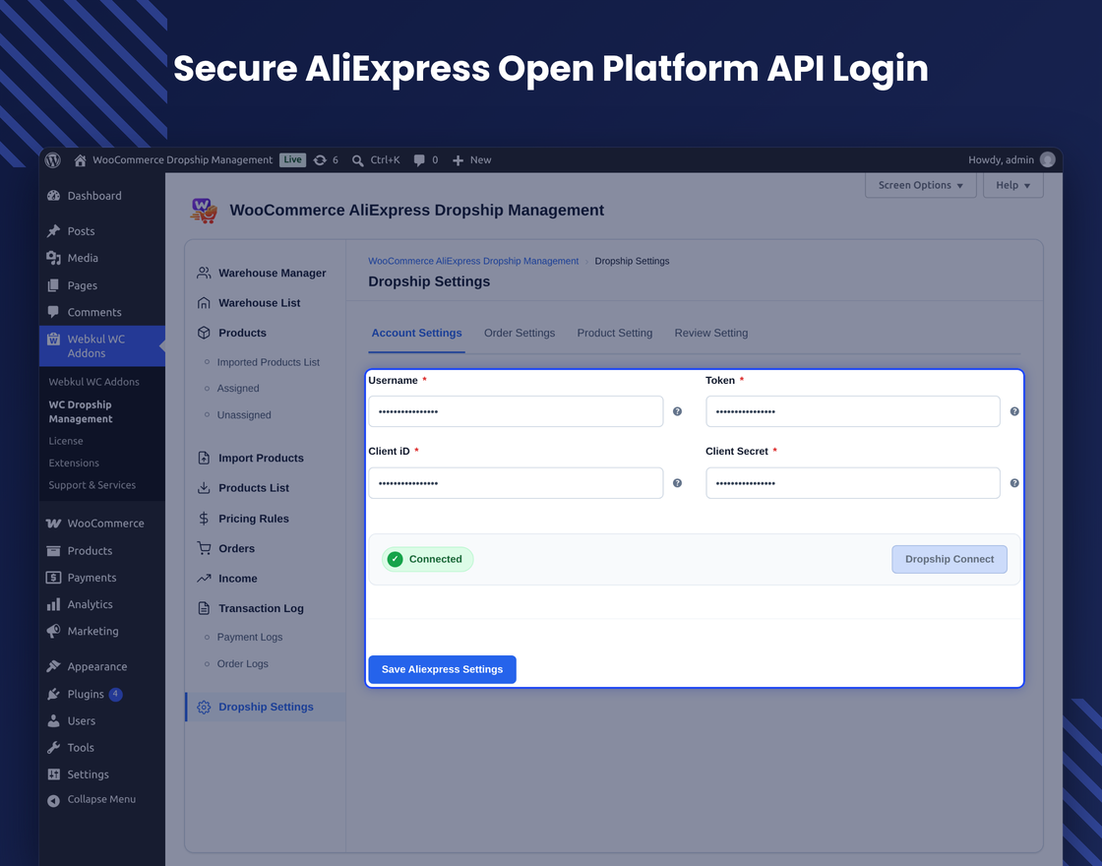Click the Warehouse List building icon
This screenshot has height=866, width=1102.
[204, 303]
